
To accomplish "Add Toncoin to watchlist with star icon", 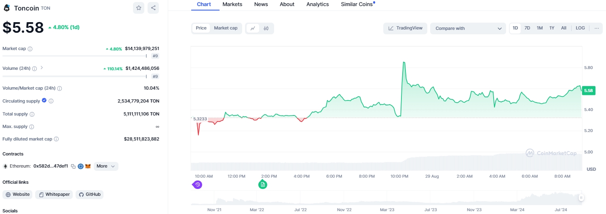I will (139, 8).
